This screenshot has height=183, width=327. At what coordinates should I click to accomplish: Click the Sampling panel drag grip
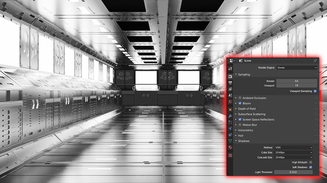[x=316, y=75]
